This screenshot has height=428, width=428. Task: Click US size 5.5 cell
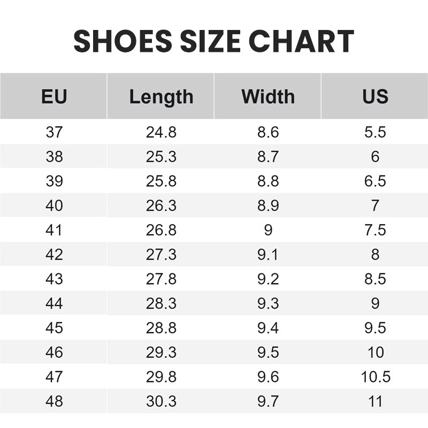[x=375, y=132]
